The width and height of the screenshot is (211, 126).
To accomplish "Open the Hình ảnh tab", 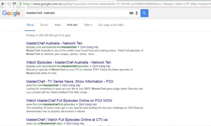I will coord(72,25).
